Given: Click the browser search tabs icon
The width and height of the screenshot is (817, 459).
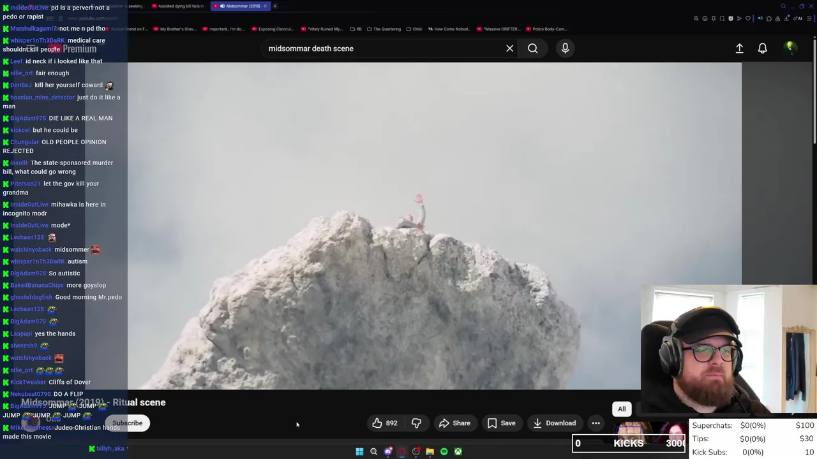Looking at the screenshot, I should point(783,6).
